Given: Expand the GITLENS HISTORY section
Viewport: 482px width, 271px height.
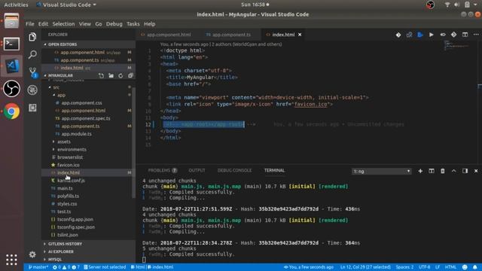Looking at the screenshot, I should coord(89,244).
